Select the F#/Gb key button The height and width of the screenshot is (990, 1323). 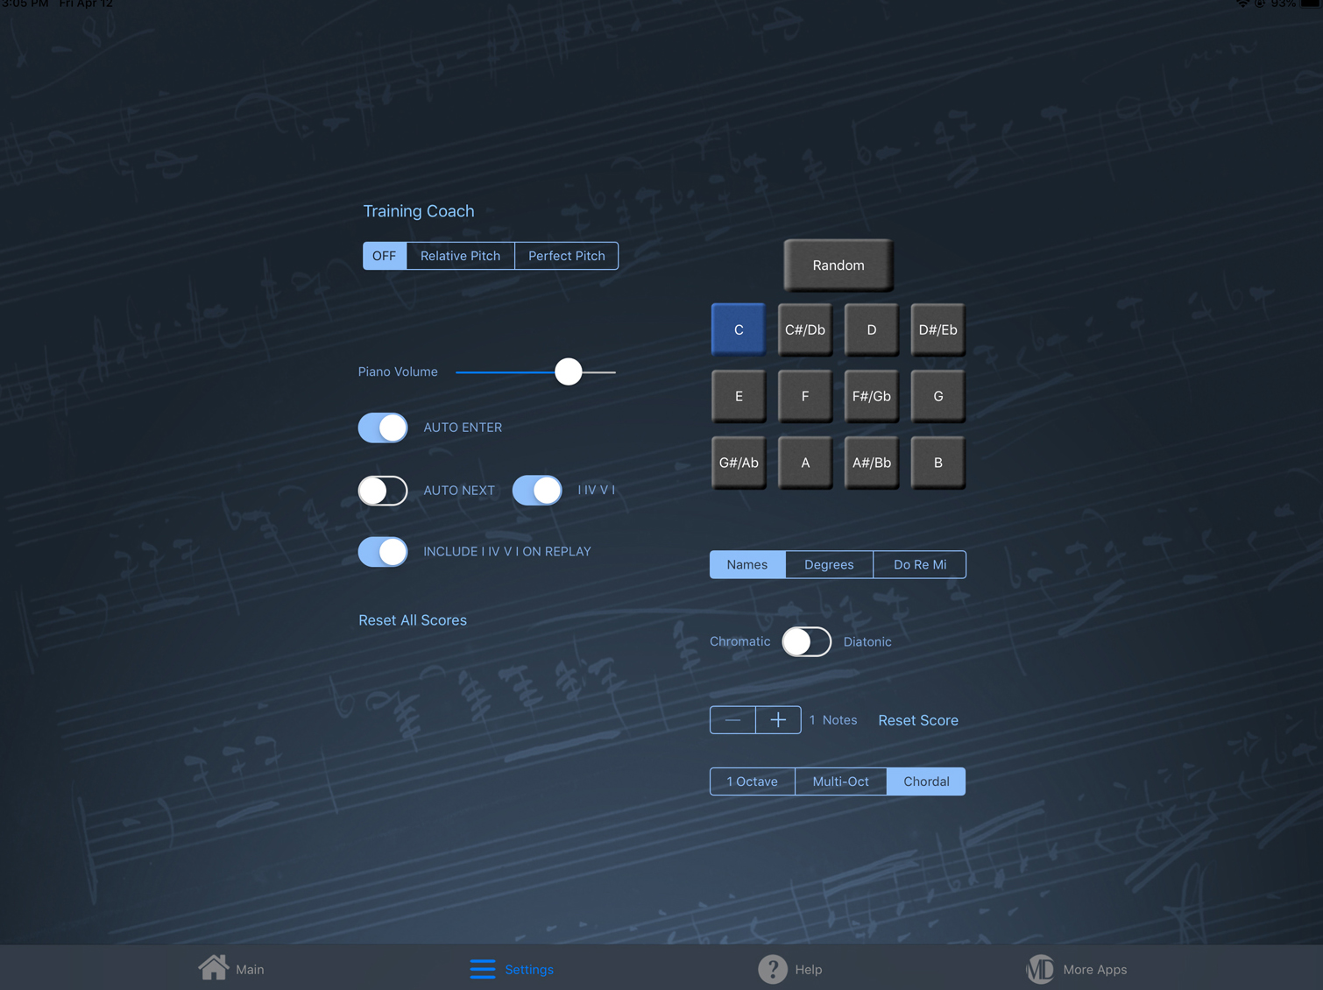tap(871, 396)
